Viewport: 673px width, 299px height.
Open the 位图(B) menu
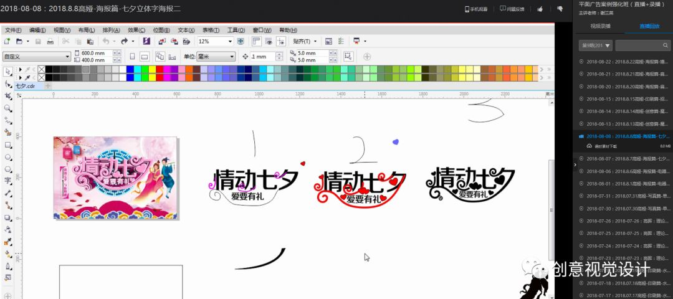click(161, 30)
